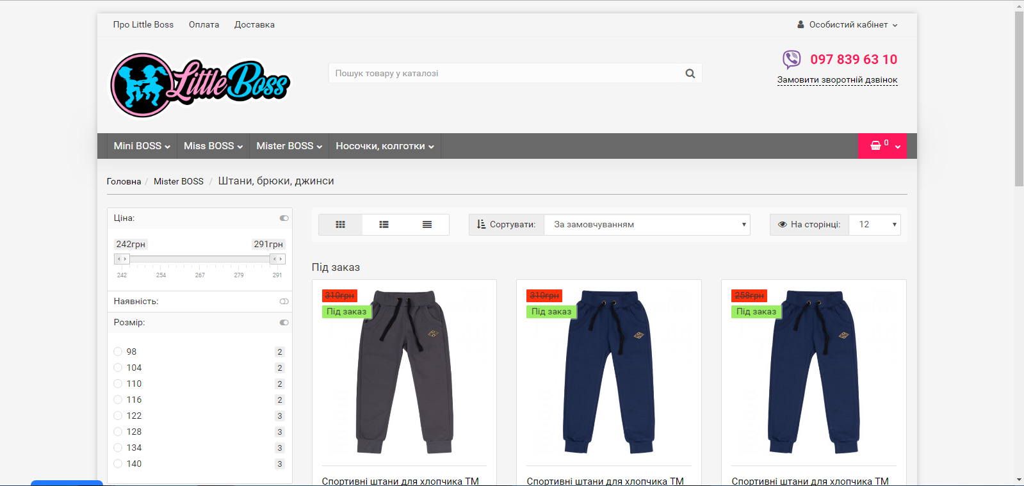This screenshot has width=1024, height=486.
Task: Click the user account icon
Action: 801,25
